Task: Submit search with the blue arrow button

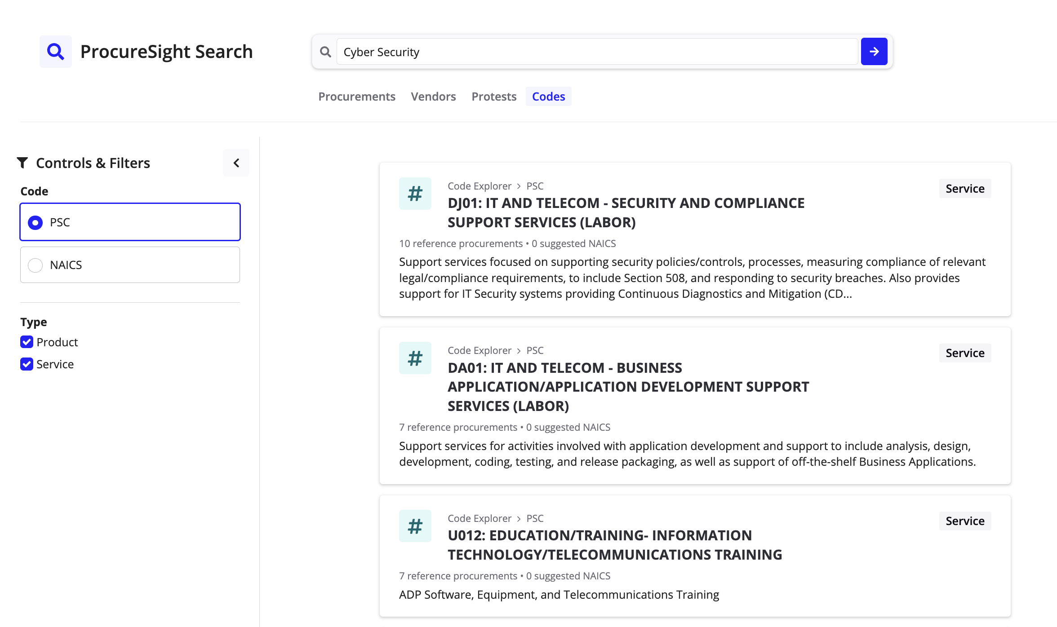Action: coord(874,52)
